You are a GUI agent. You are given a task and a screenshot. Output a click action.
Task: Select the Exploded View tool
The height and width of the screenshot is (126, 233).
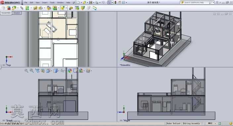pos(83,8)
